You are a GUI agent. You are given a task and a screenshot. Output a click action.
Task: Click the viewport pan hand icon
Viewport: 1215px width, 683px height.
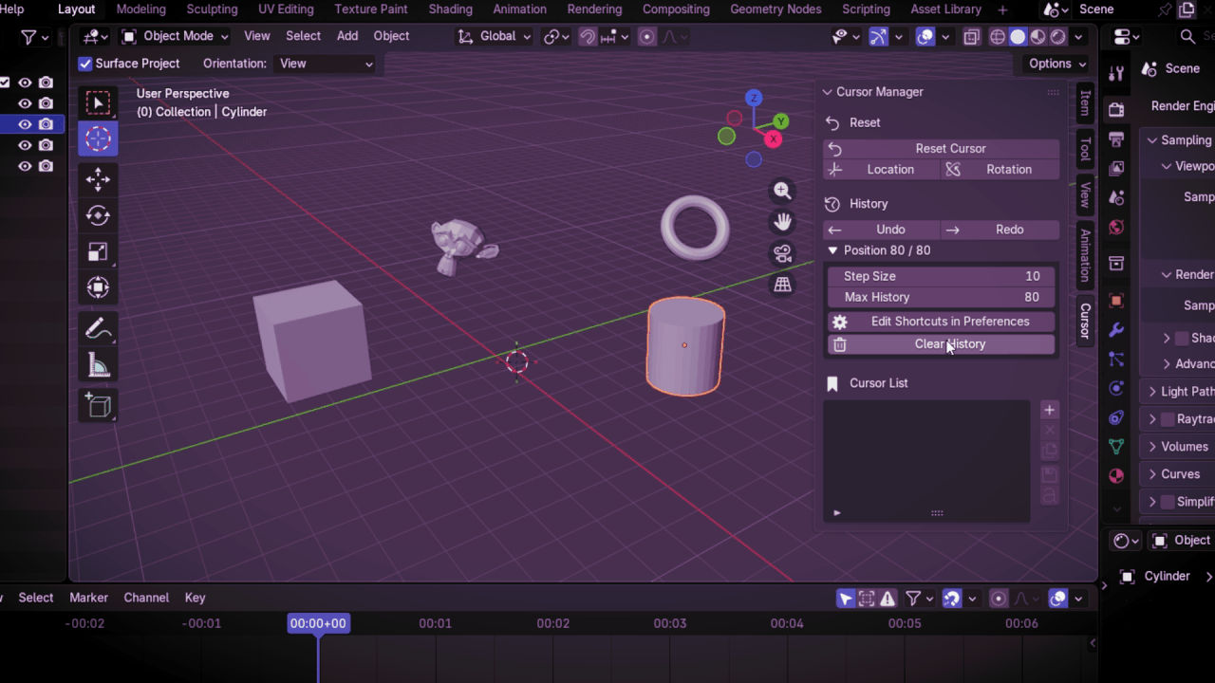[x=782, y=222]
